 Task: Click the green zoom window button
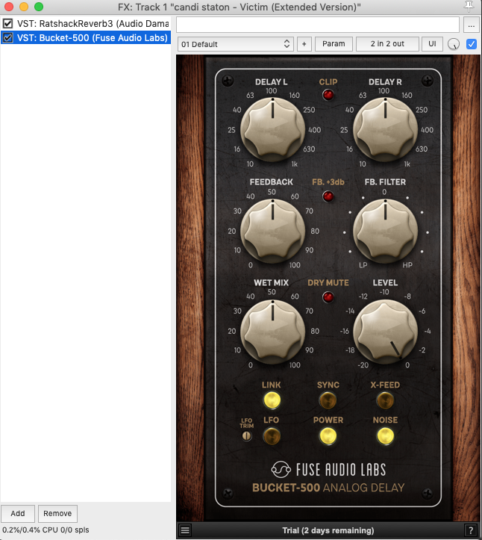39,7
